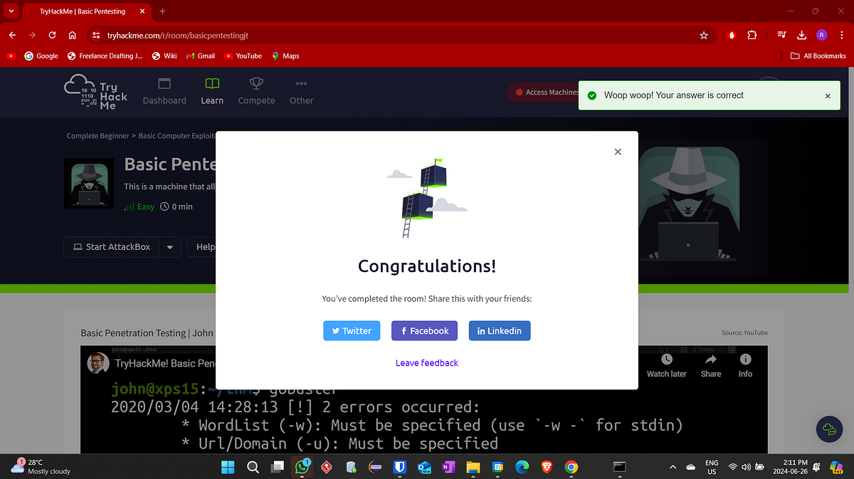Image resolution: width=854 pixels, height=479 pixels.
Task: Share the room on Facebook
Action: point(424,330)
